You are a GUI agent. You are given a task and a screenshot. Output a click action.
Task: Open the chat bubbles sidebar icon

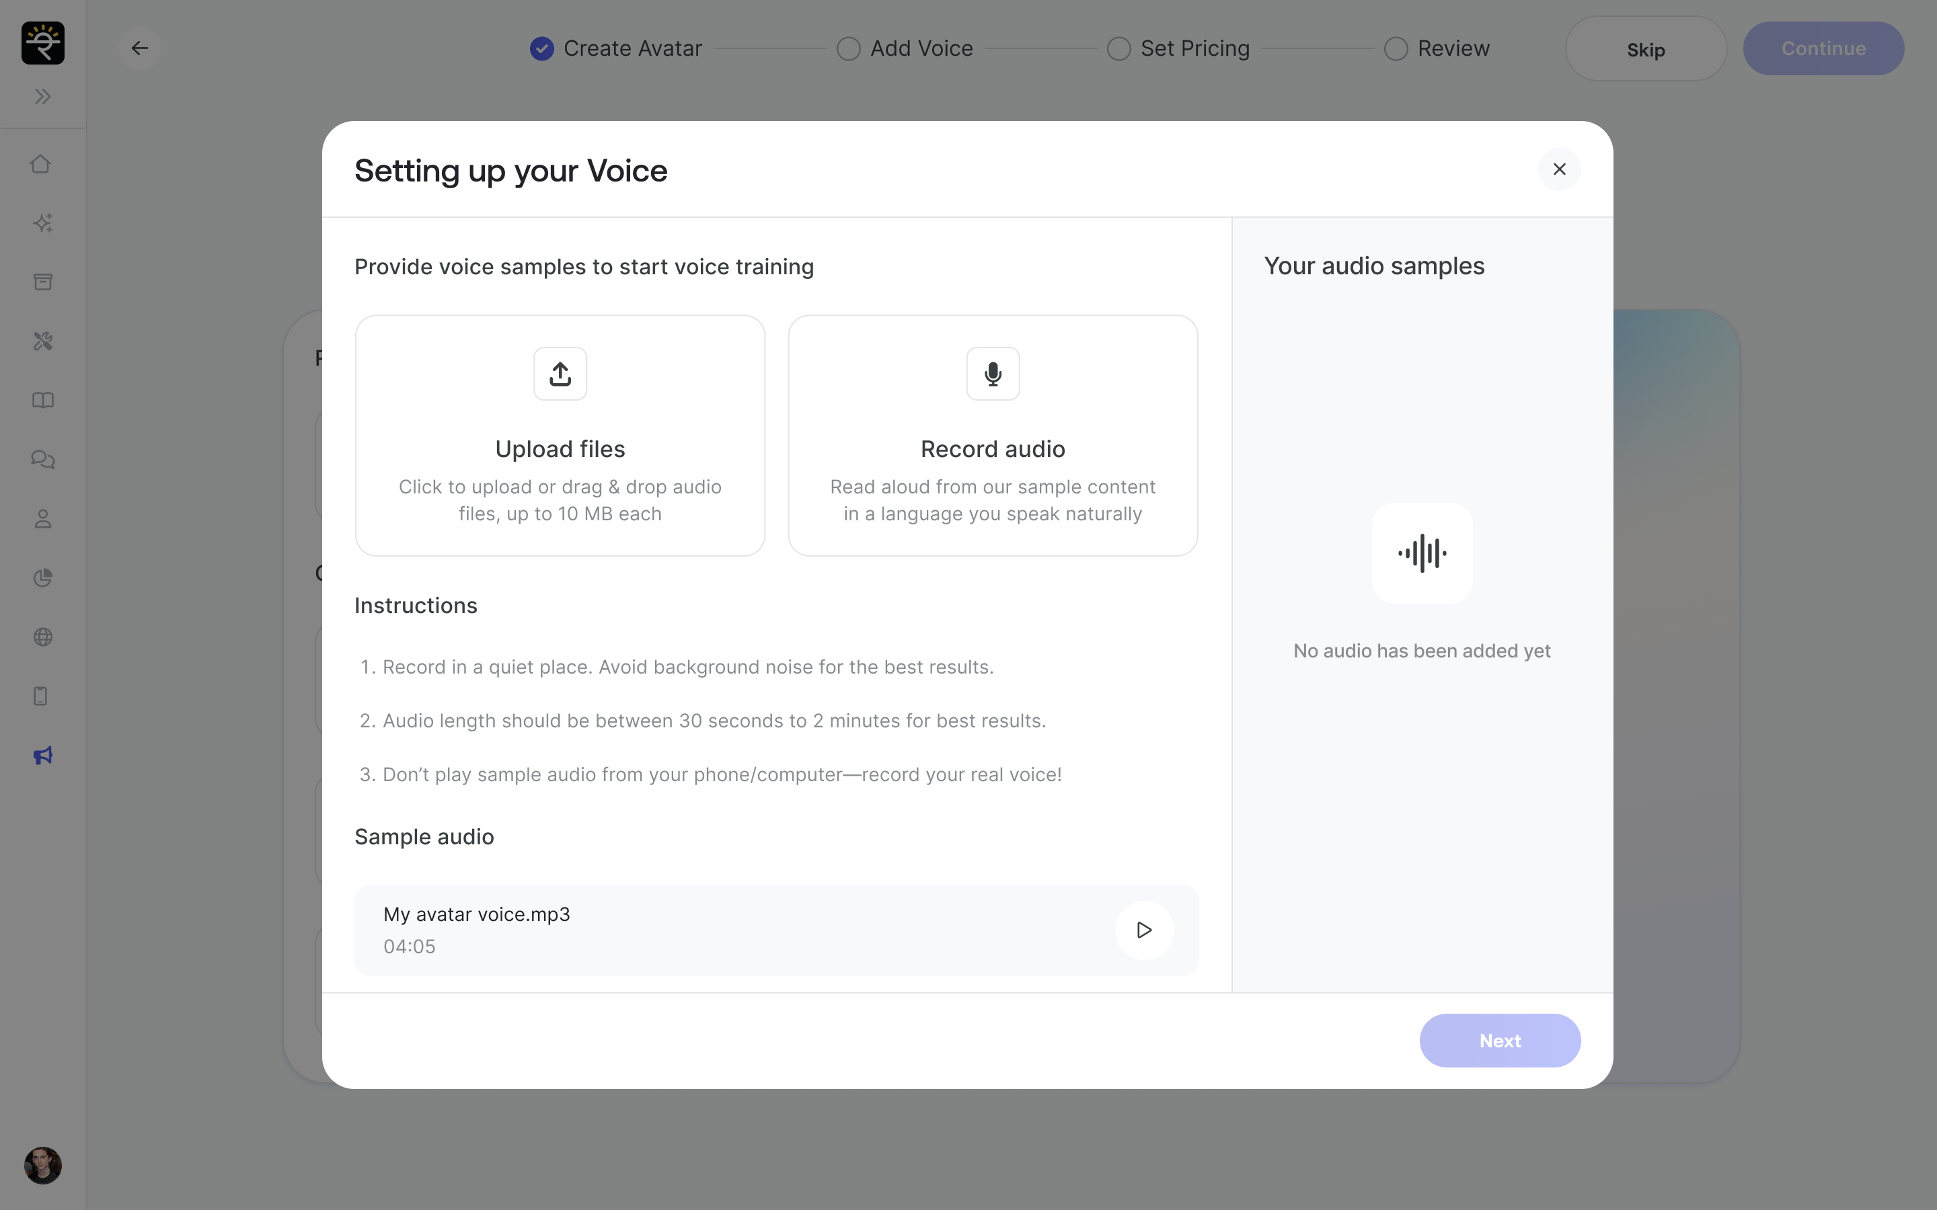coord(42,459)
